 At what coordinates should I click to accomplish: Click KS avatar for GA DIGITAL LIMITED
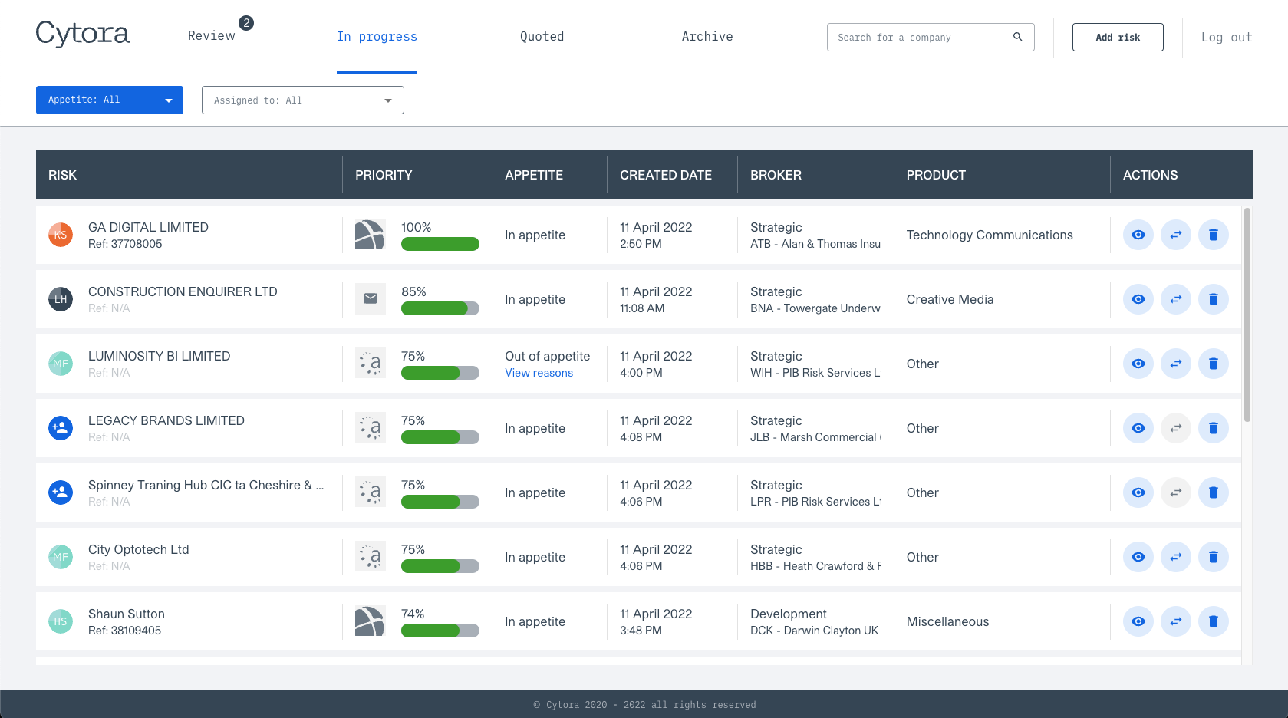pos(61,235)
